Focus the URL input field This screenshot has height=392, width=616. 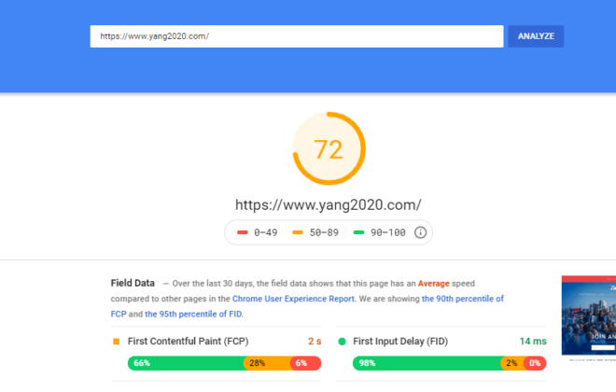[297, 36]
